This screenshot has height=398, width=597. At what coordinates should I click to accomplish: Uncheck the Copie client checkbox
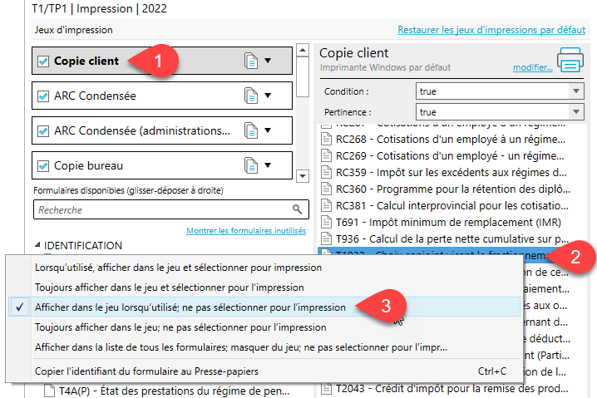(43, 61)
